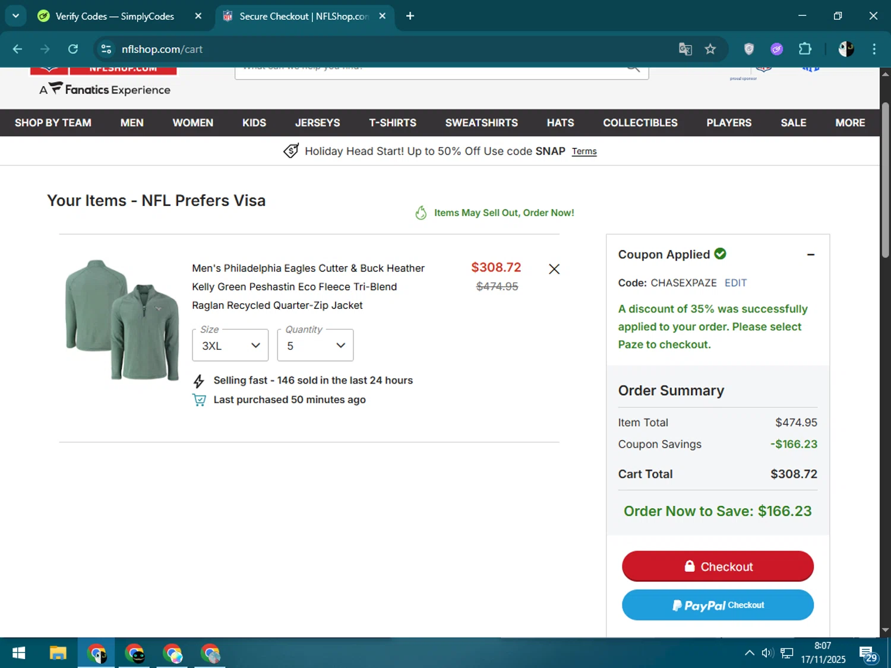Click the price $308.72 in red

pyautogui.click(x=496, y=268)
